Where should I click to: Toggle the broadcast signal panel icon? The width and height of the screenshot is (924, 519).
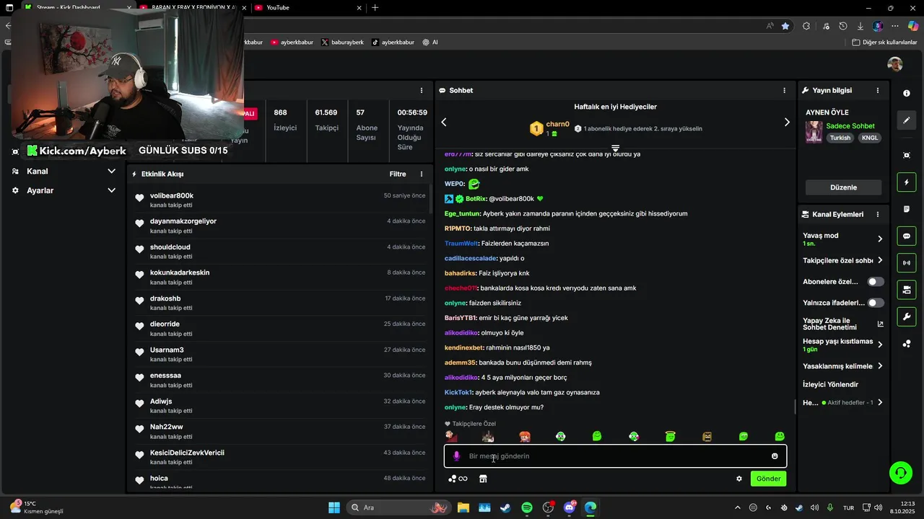point(907,263)
